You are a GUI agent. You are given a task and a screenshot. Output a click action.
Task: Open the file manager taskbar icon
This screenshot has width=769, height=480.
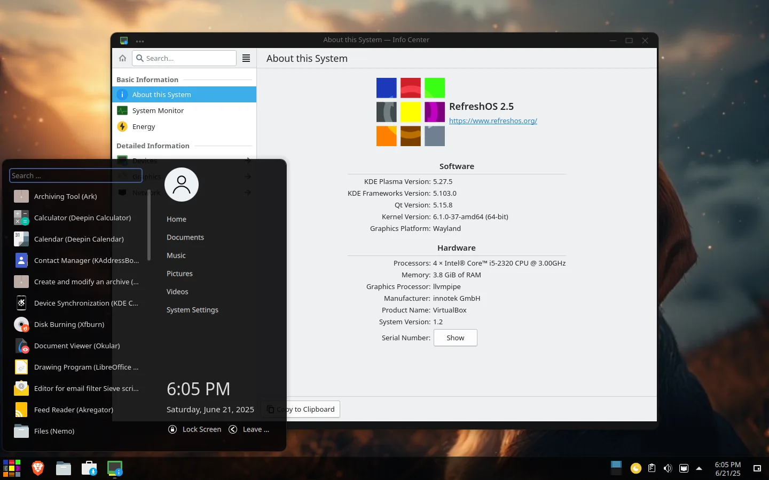[64, 468]
